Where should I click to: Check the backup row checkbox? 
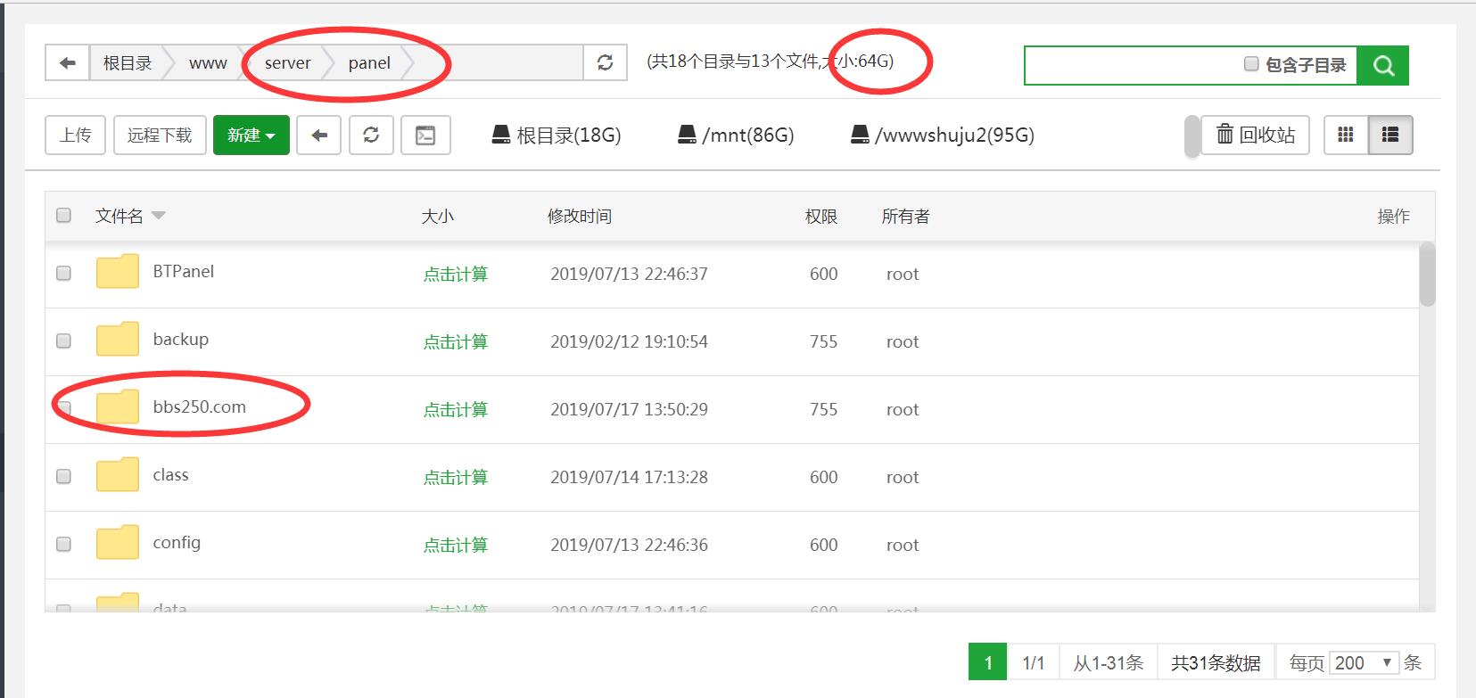(63, 341)
